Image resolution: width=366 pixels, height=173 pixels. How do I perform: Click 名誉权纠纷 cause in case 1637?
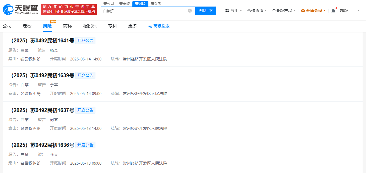pyautogui.click(x=31, y=129)
